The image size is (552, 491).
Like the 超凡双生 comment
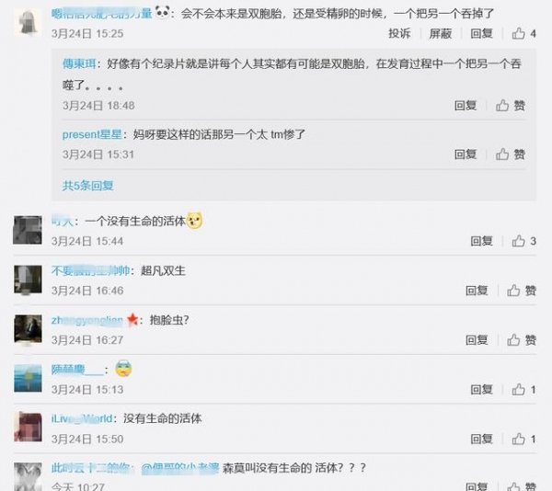[x=522, y=291]
